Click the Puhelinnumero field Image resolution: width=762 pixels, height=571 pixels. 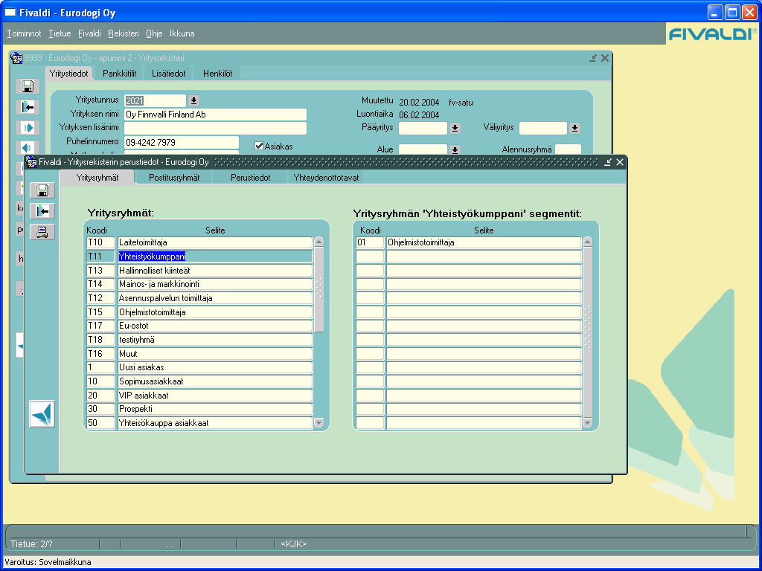coord(182,142)
